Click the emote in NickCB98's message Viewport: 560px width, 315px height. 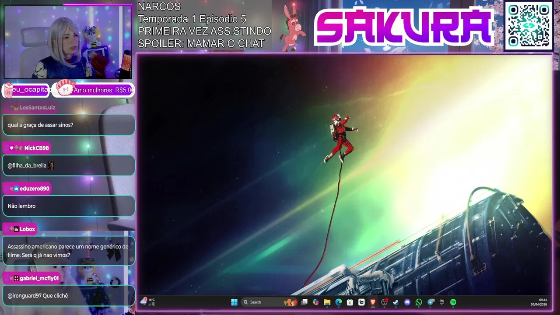pos(51,165)
